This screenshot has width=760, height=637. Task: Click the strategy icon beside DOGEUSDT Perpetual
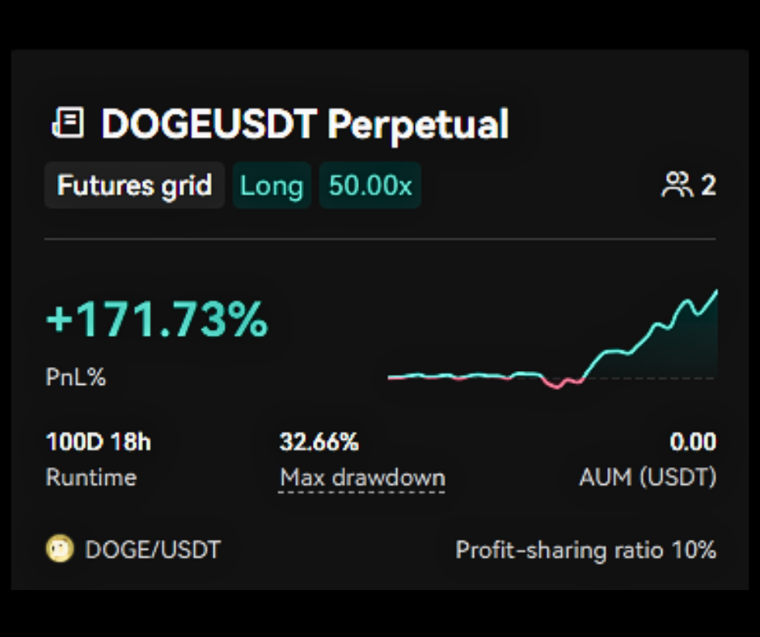point(68,124)
